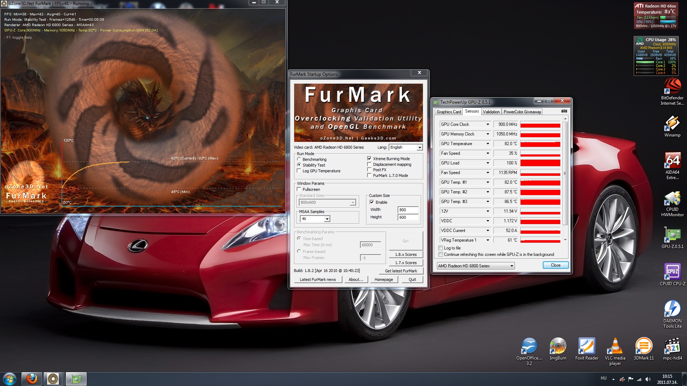
Task: Launch CPUID CPU-Z shortcut
Action: tap(672, 274)
